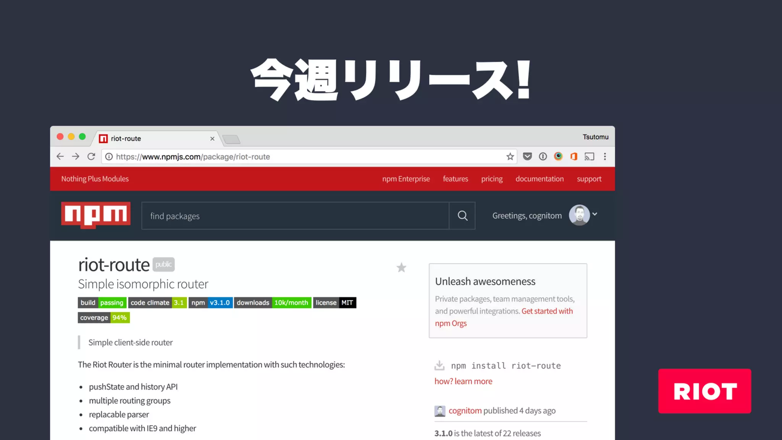
Task: Expand the user account dropdown chevron
Action: pos(595,214)
